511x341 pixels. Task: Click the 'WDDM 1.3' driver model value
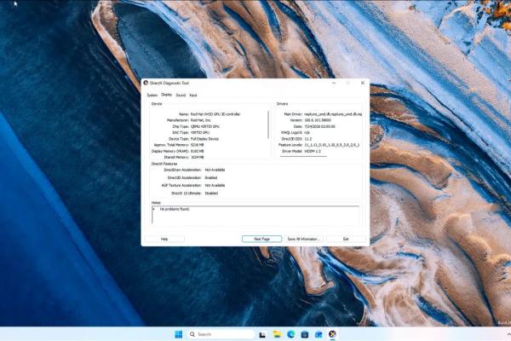313,152
